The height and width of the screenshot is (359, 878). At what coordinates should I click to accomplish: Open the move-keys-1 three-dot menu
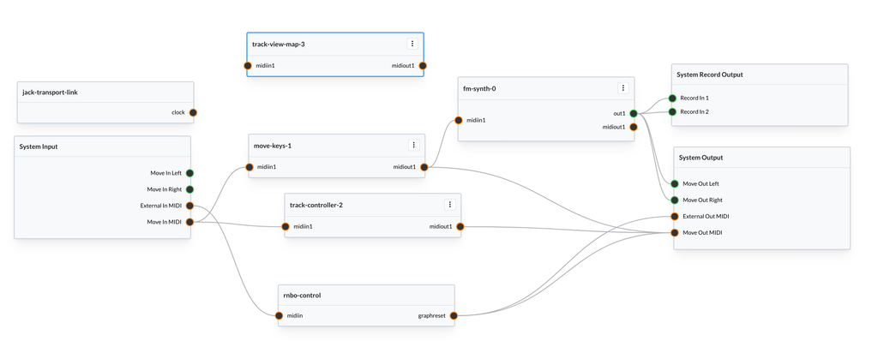pos(413,146)
